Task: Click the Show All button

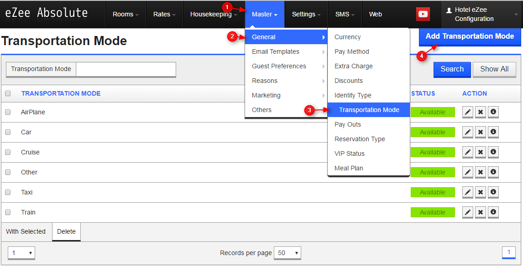Action: point(494,69)
